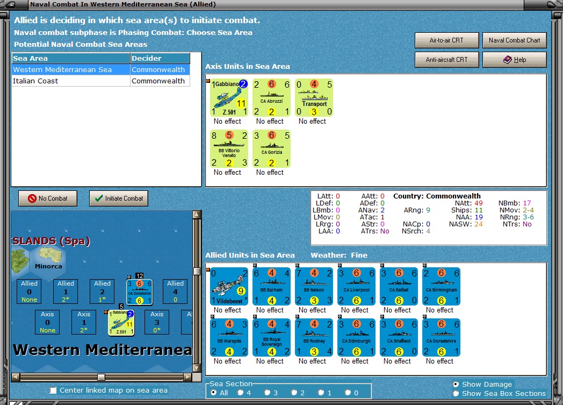563x405 pixels.
Task: Open Help for naval combat
Action: click(x=514, y=60)
